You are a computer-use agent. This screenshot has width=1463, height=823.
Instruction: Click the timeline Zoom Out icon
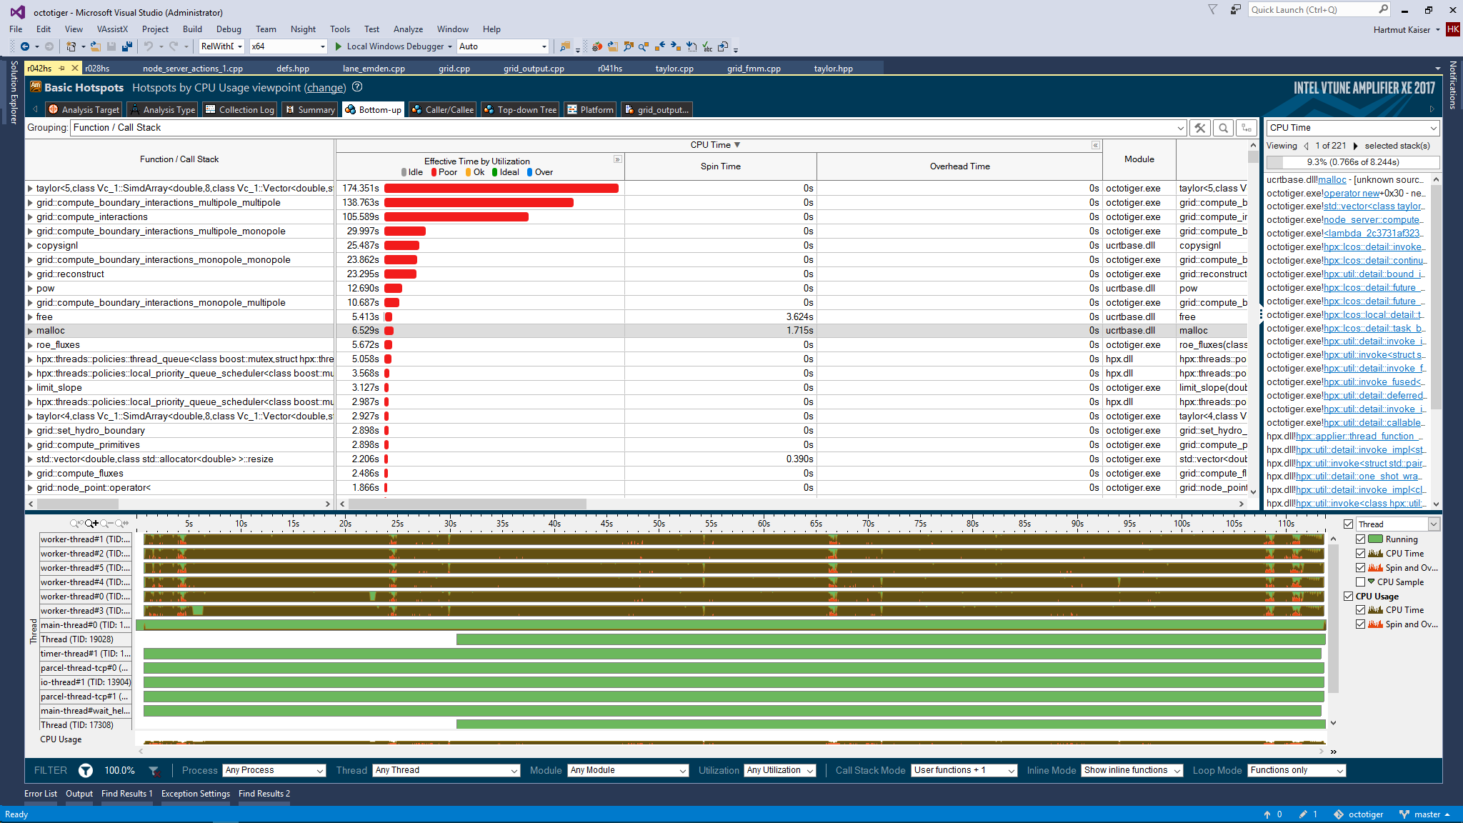[x=106, y=524]
